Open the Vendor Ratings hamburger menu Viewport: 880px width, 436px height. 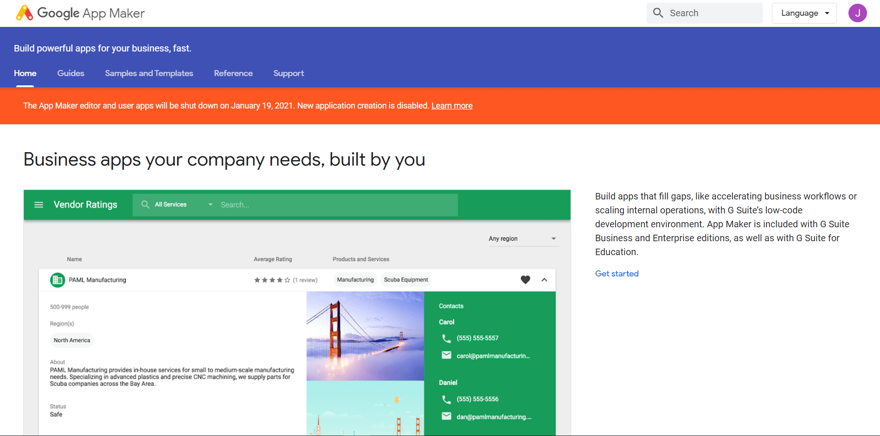coord(39,205)
